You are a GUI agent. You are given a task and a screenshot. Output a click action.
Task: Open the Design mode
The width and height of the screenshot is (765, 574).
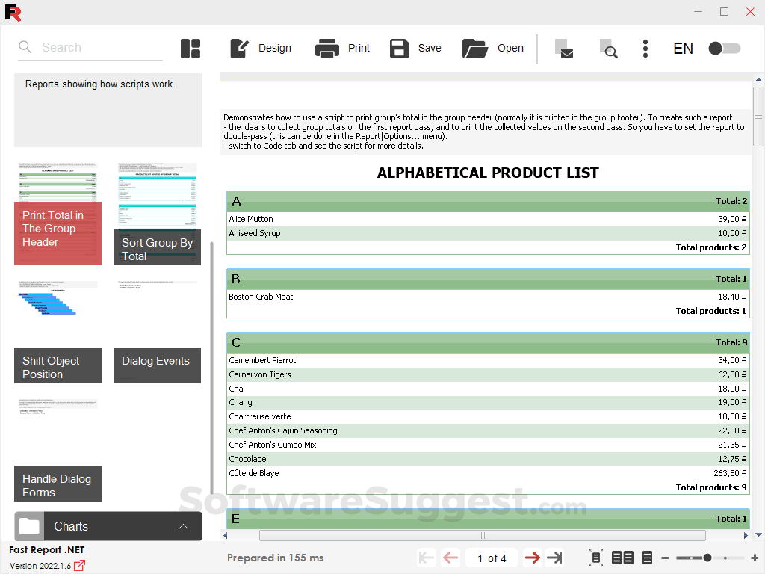tap(261, 48)
